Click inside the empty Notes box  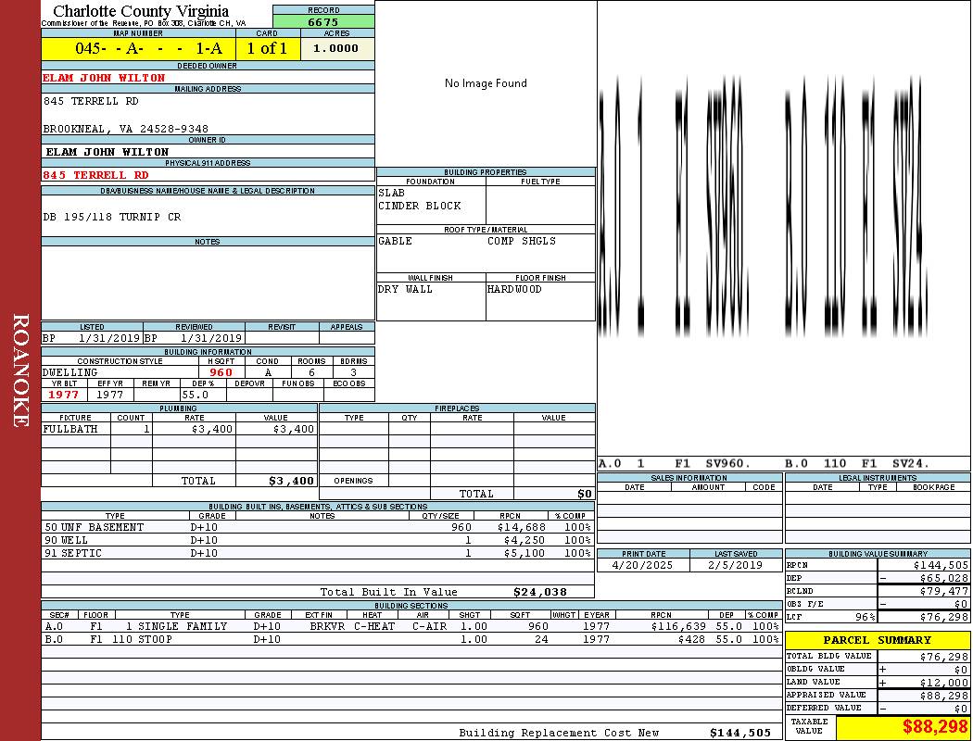[208, 283]
